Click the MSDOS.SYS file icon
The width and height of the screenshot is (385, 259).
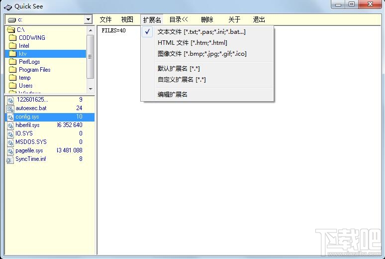[x=10, y=142]
